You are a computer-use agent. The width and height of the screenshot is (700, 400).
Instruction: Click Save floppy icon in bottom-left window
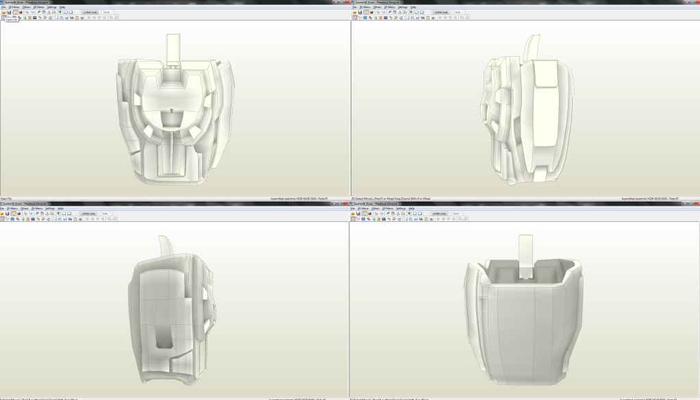click(x=7, y=214)
